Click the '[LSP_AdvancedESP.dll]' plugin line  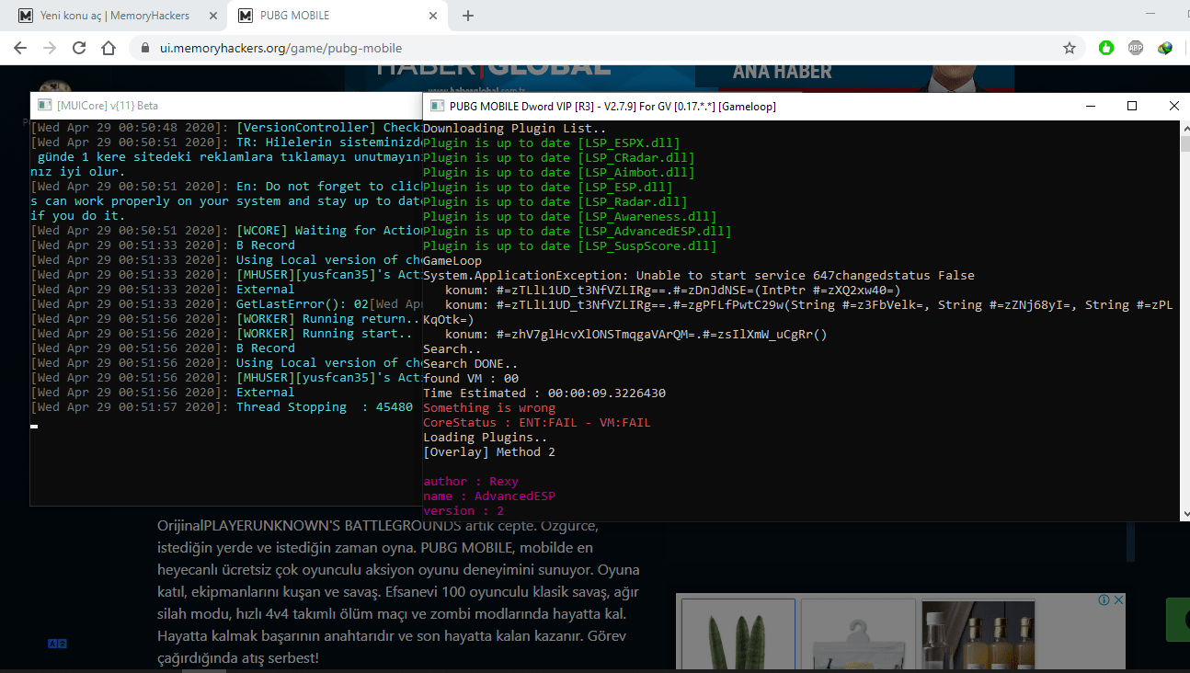click(578, 231)
